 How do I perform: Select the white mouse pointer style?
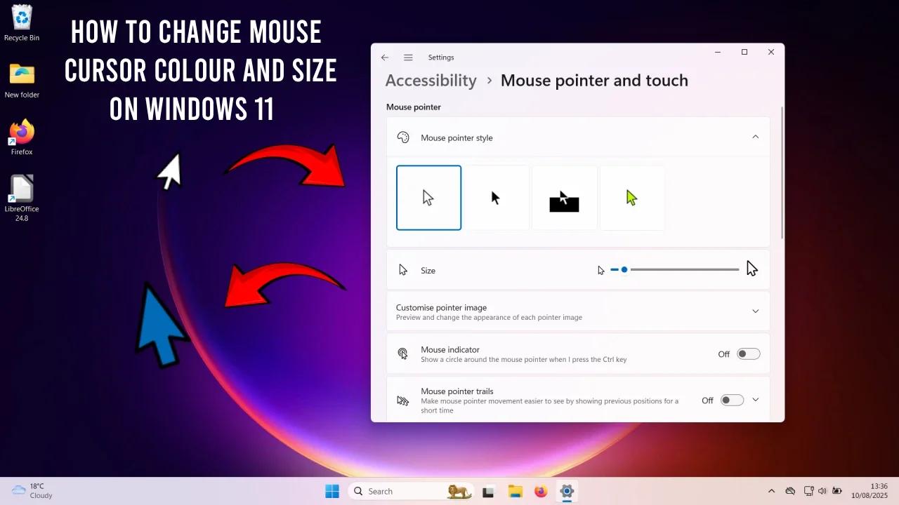pos(428,198)
